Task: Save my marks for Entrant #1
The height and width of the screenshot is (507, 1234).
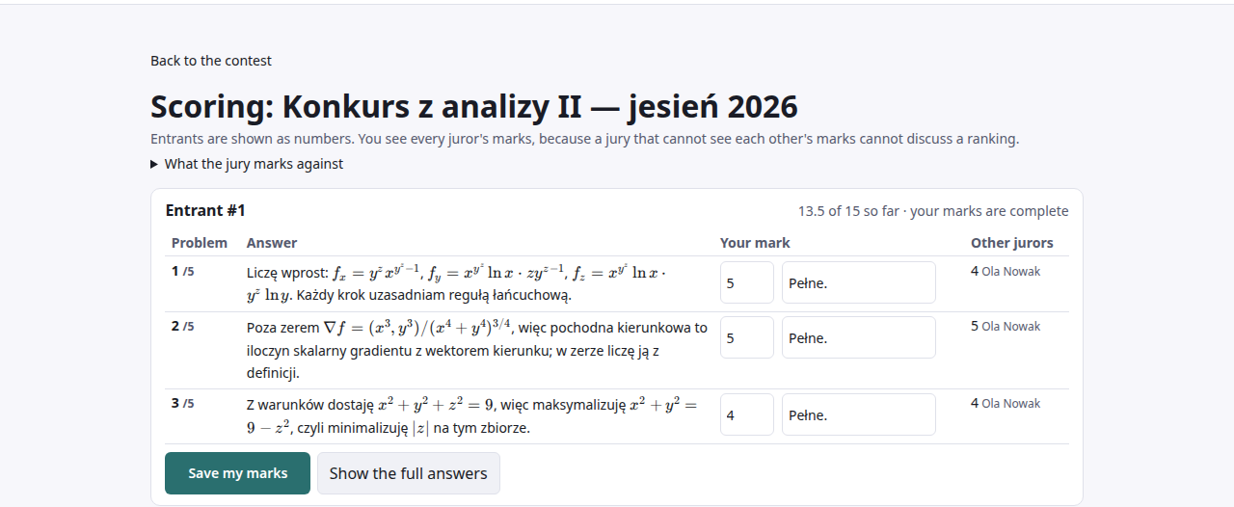Action: tap(237, 473)
